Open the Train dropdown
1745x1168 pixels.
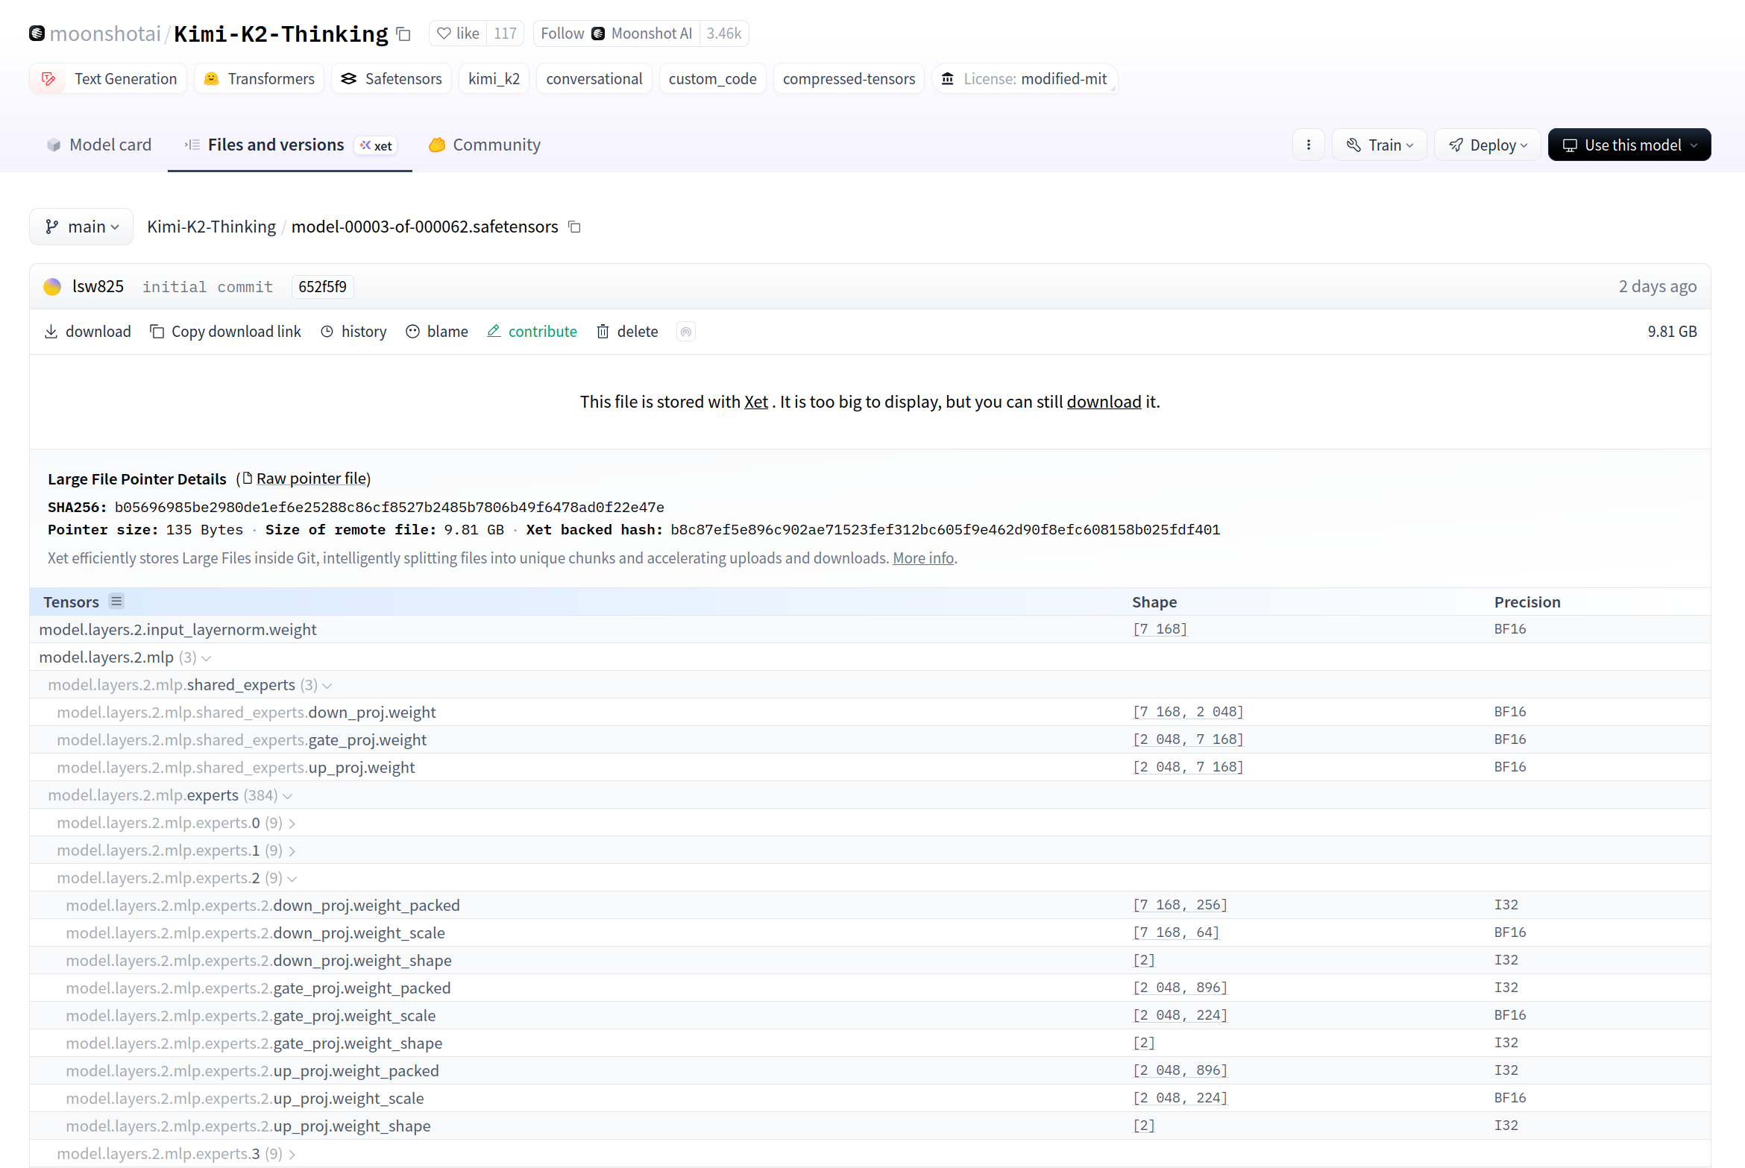pos(1380,145)
